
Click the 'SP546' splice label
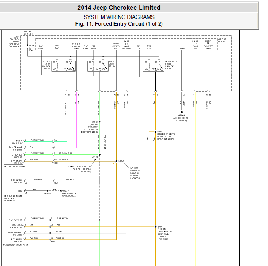point(95,157)
